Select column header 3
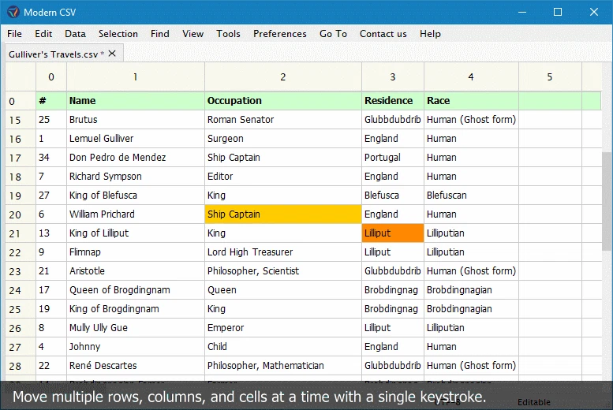613x410 pixels. pos(393,77)
